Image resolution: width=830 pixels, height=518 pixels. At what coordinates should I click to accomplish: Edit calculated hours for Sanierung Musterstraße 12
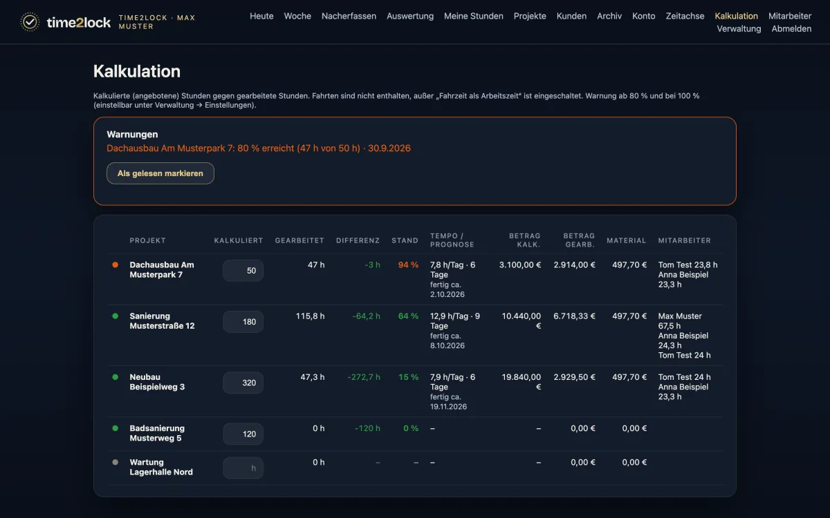pyautogui.click(x=243, y=322)
